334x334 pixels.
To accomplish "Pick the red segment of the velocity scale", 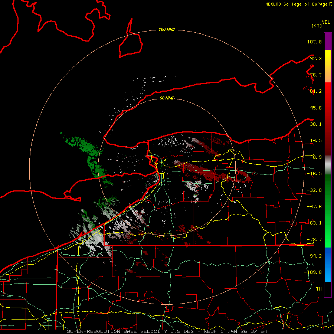I will [x=328, y=119].
